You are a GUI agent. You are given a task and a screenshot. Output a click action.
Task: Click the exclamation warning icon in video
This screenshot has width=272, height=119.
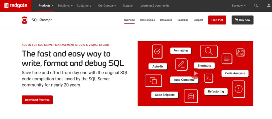239,89
